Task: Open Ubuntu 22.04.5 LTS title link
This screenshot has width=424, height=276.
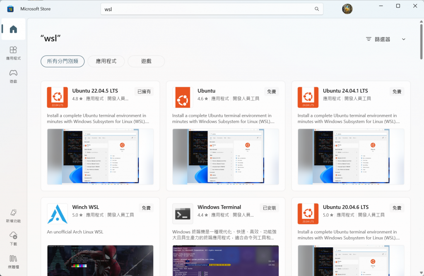Action: (x=95, y=90)
